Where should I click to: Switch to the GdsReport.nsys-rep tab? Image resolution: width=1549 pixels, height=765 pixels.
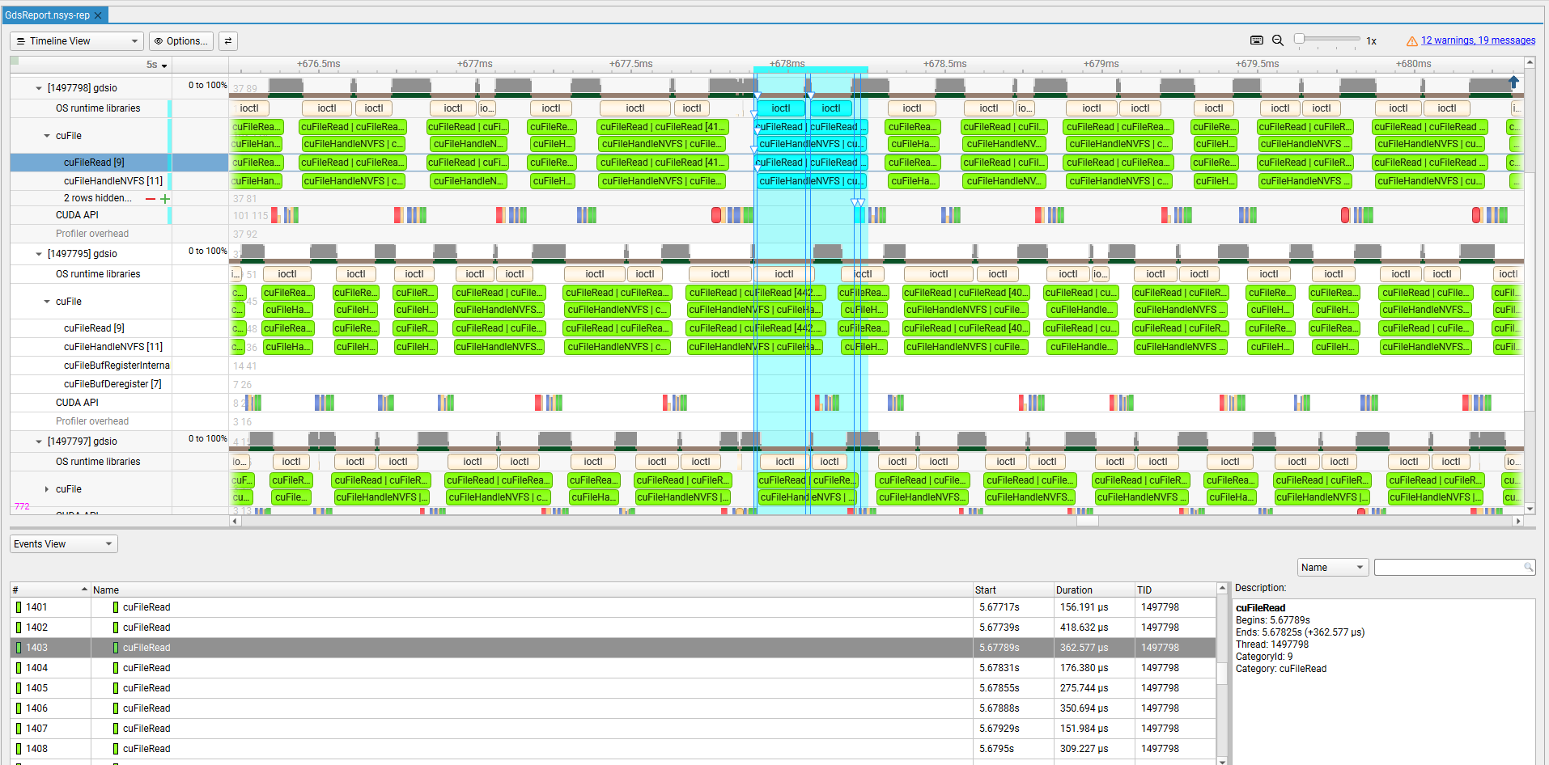click(49, 14)
